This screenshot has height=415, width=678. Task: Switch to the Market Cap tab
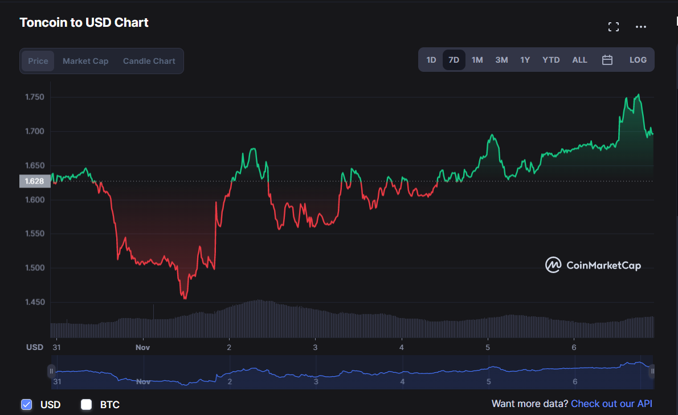tap(85, 61)
